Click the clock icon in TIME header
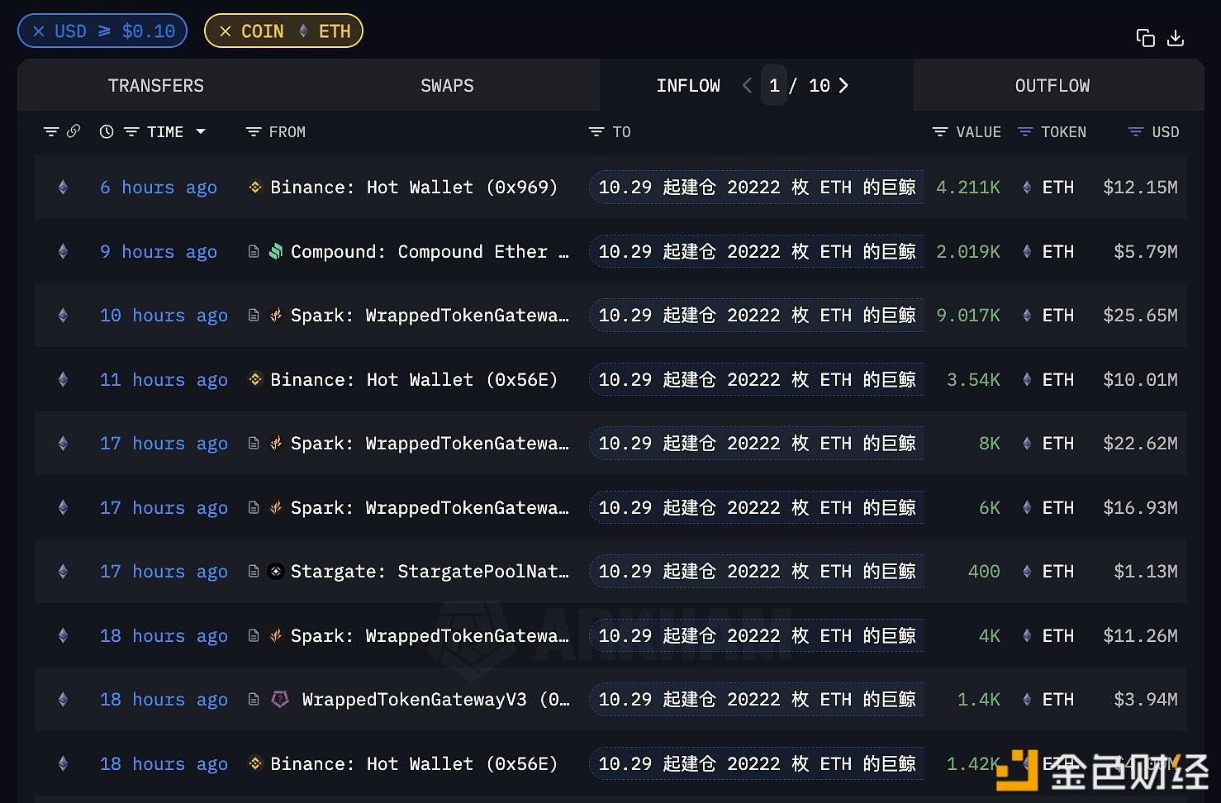The image size is (1221, 803). click(107, 132)
